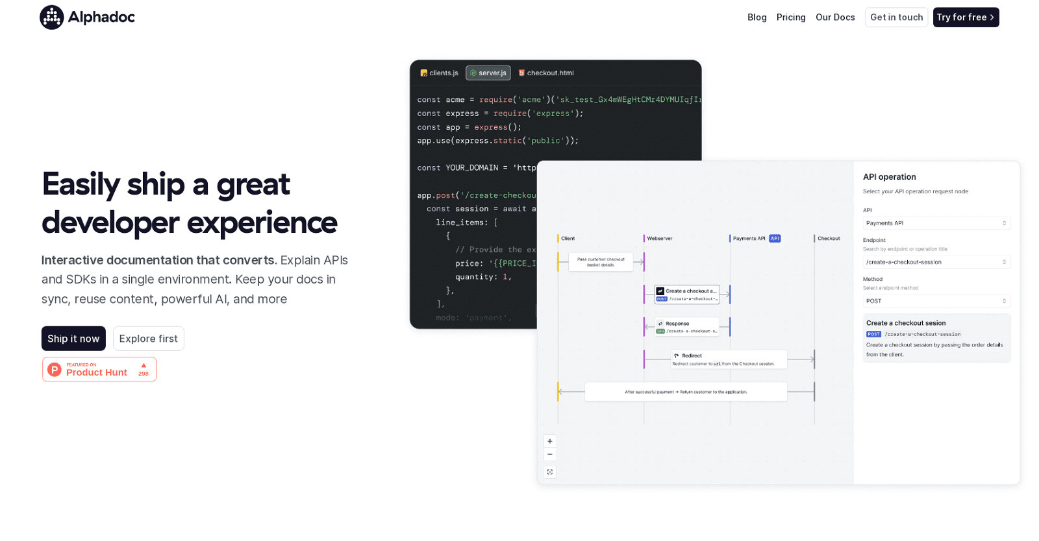Click the Response node in diagram

click(x=686, y=327)
